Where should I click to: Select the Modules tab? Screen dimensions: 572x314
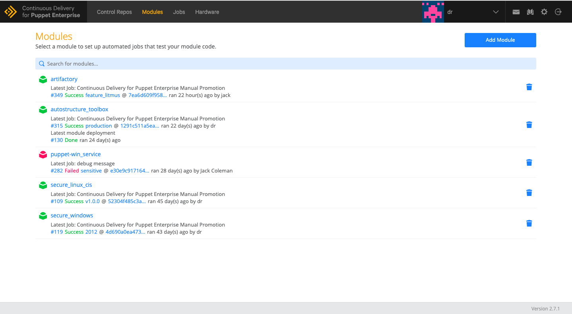pos(153,12)
